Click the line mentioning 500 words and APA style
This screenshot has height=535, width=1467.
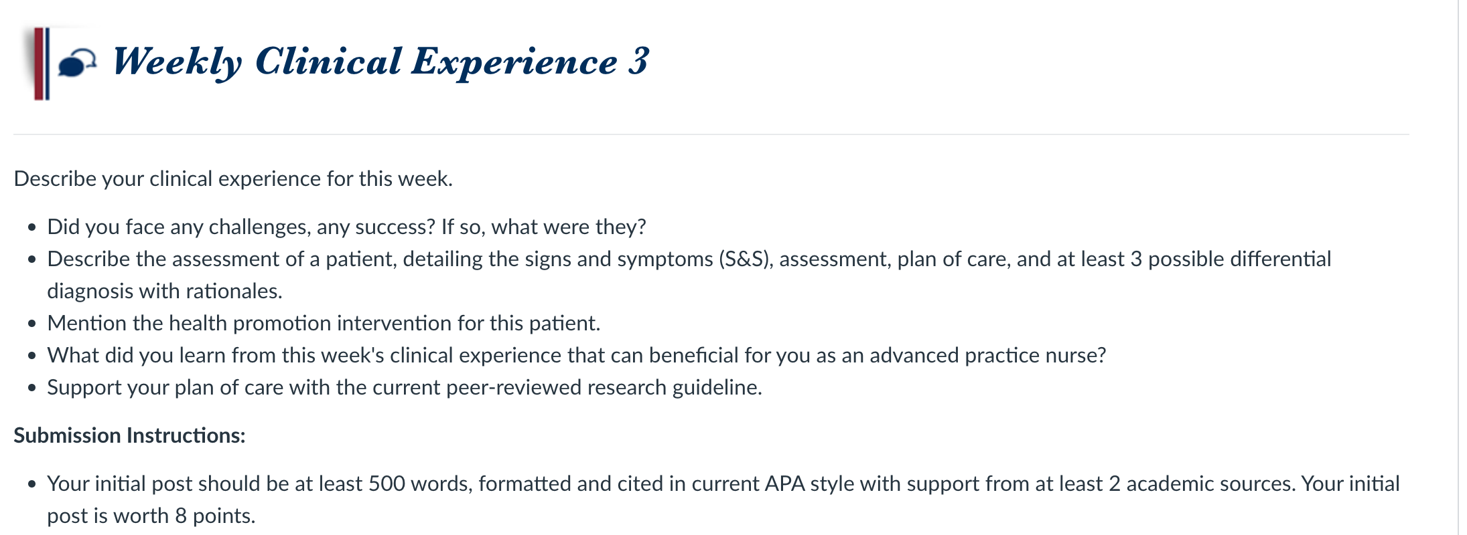point(723,484)
